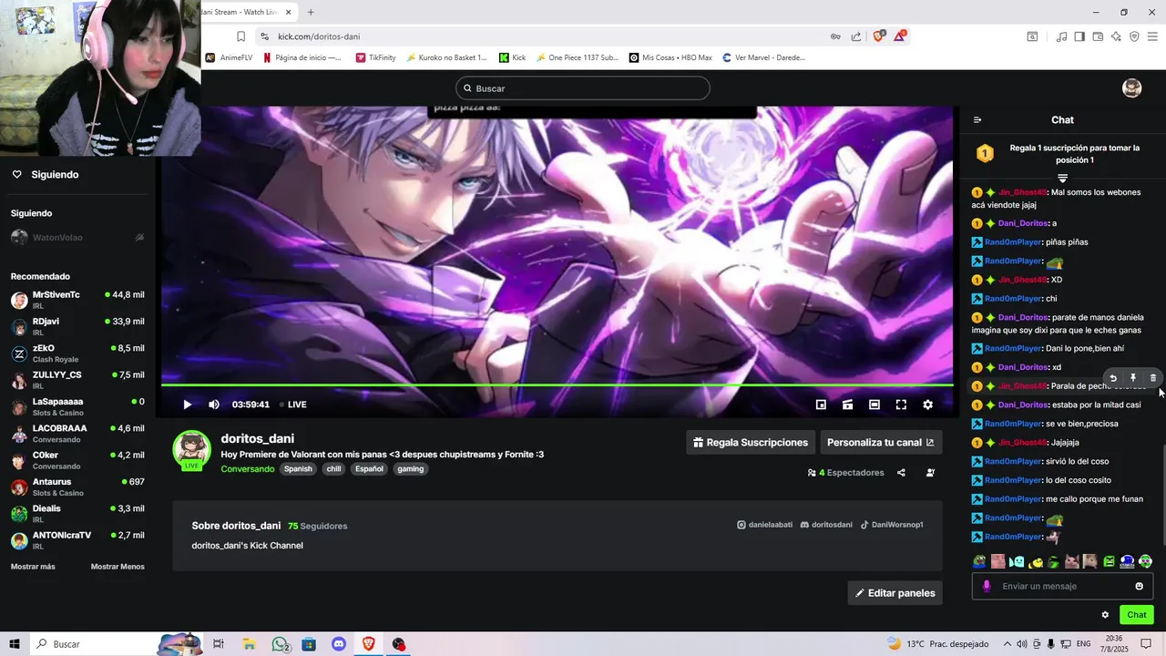
Task: Open Brave Wallet icon
Action: click(x=1098, y=36)
